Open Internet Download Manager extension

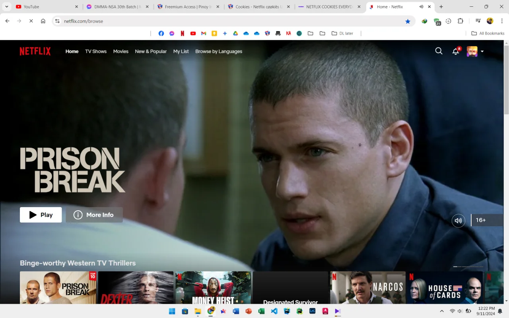tap(425, 21)
